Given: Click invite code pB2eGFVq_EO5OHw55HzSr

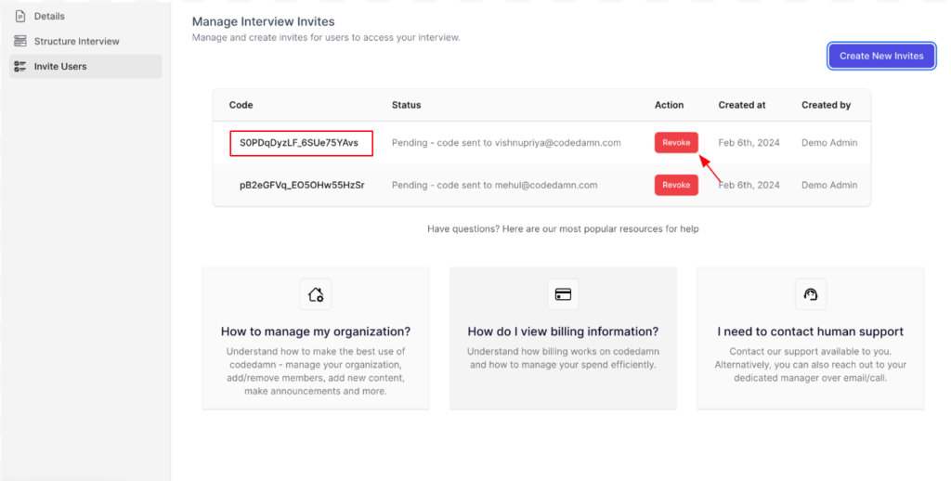Looking at the screenshot, I should click(302, 185).
